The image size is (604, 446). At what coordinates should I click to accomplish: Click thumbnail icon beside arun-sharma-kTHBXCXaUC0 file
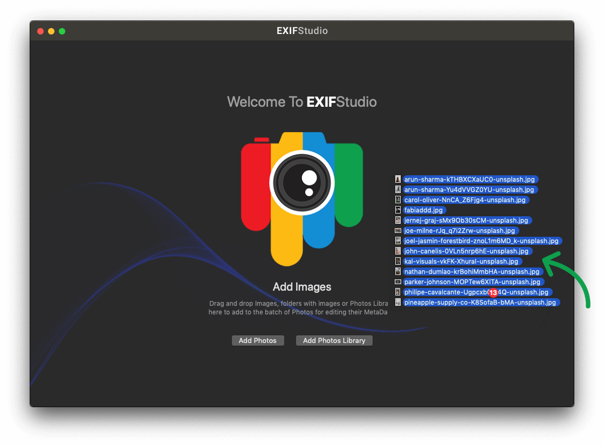tap(398, 179)
